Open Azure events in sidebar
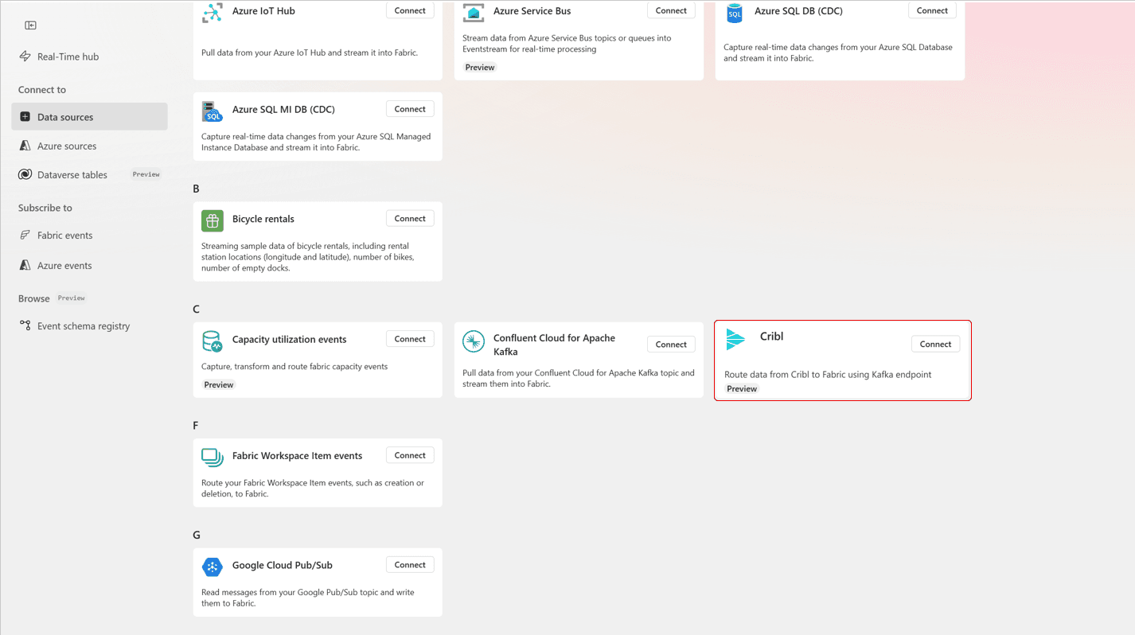 point(64,266)
